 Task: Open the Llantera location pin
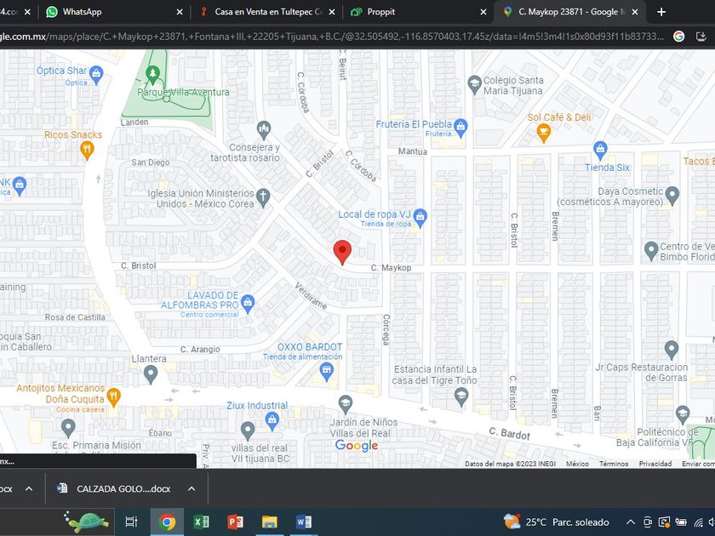pos(151,374)
